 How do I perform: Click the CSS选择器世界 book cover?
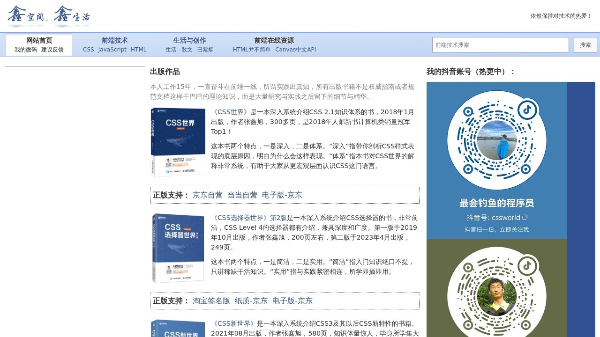(178, 248)
